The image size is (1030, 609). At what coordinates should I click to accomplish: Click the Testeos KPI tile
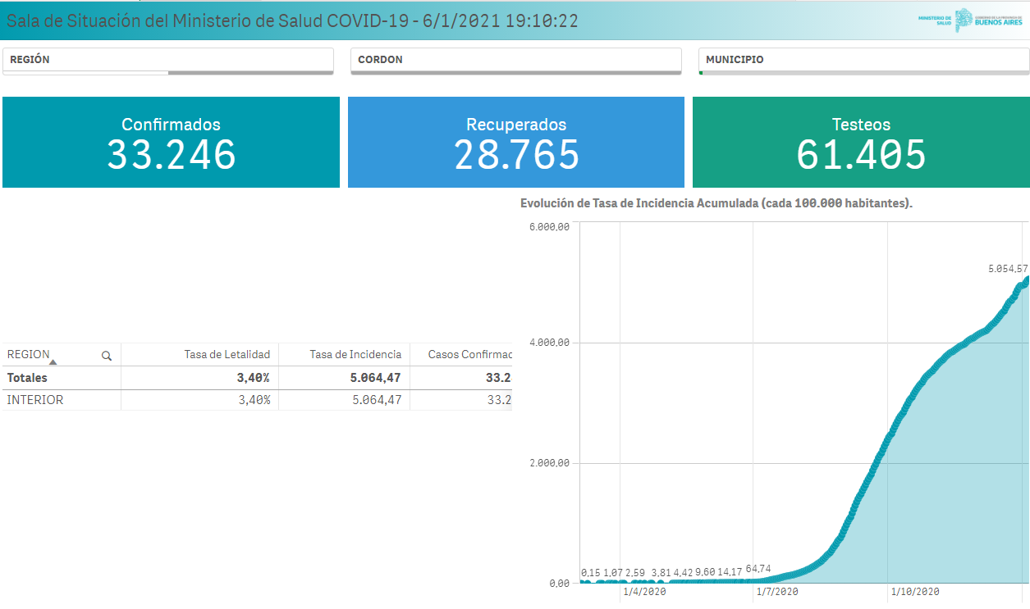[861, 143]
